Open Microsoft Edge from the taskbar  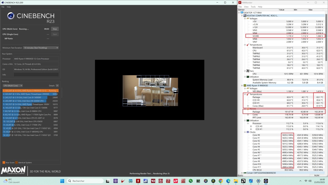(x=228, y=181)
